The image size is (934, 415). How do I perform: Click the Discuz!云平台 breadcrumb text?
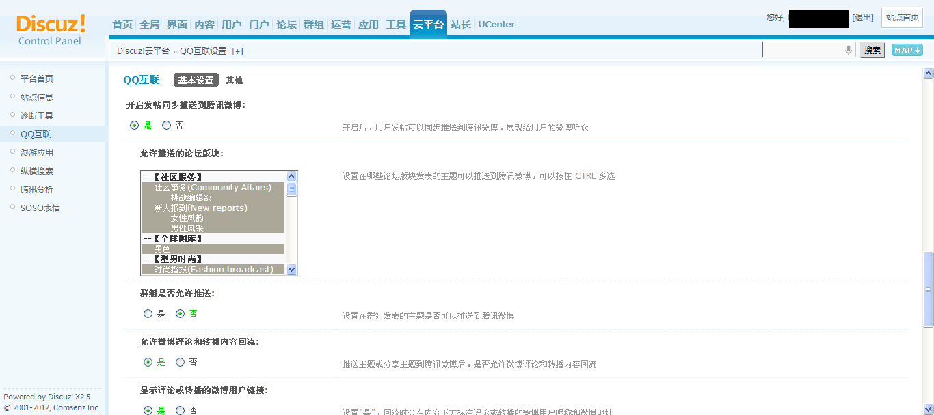(x=143, y=51)
